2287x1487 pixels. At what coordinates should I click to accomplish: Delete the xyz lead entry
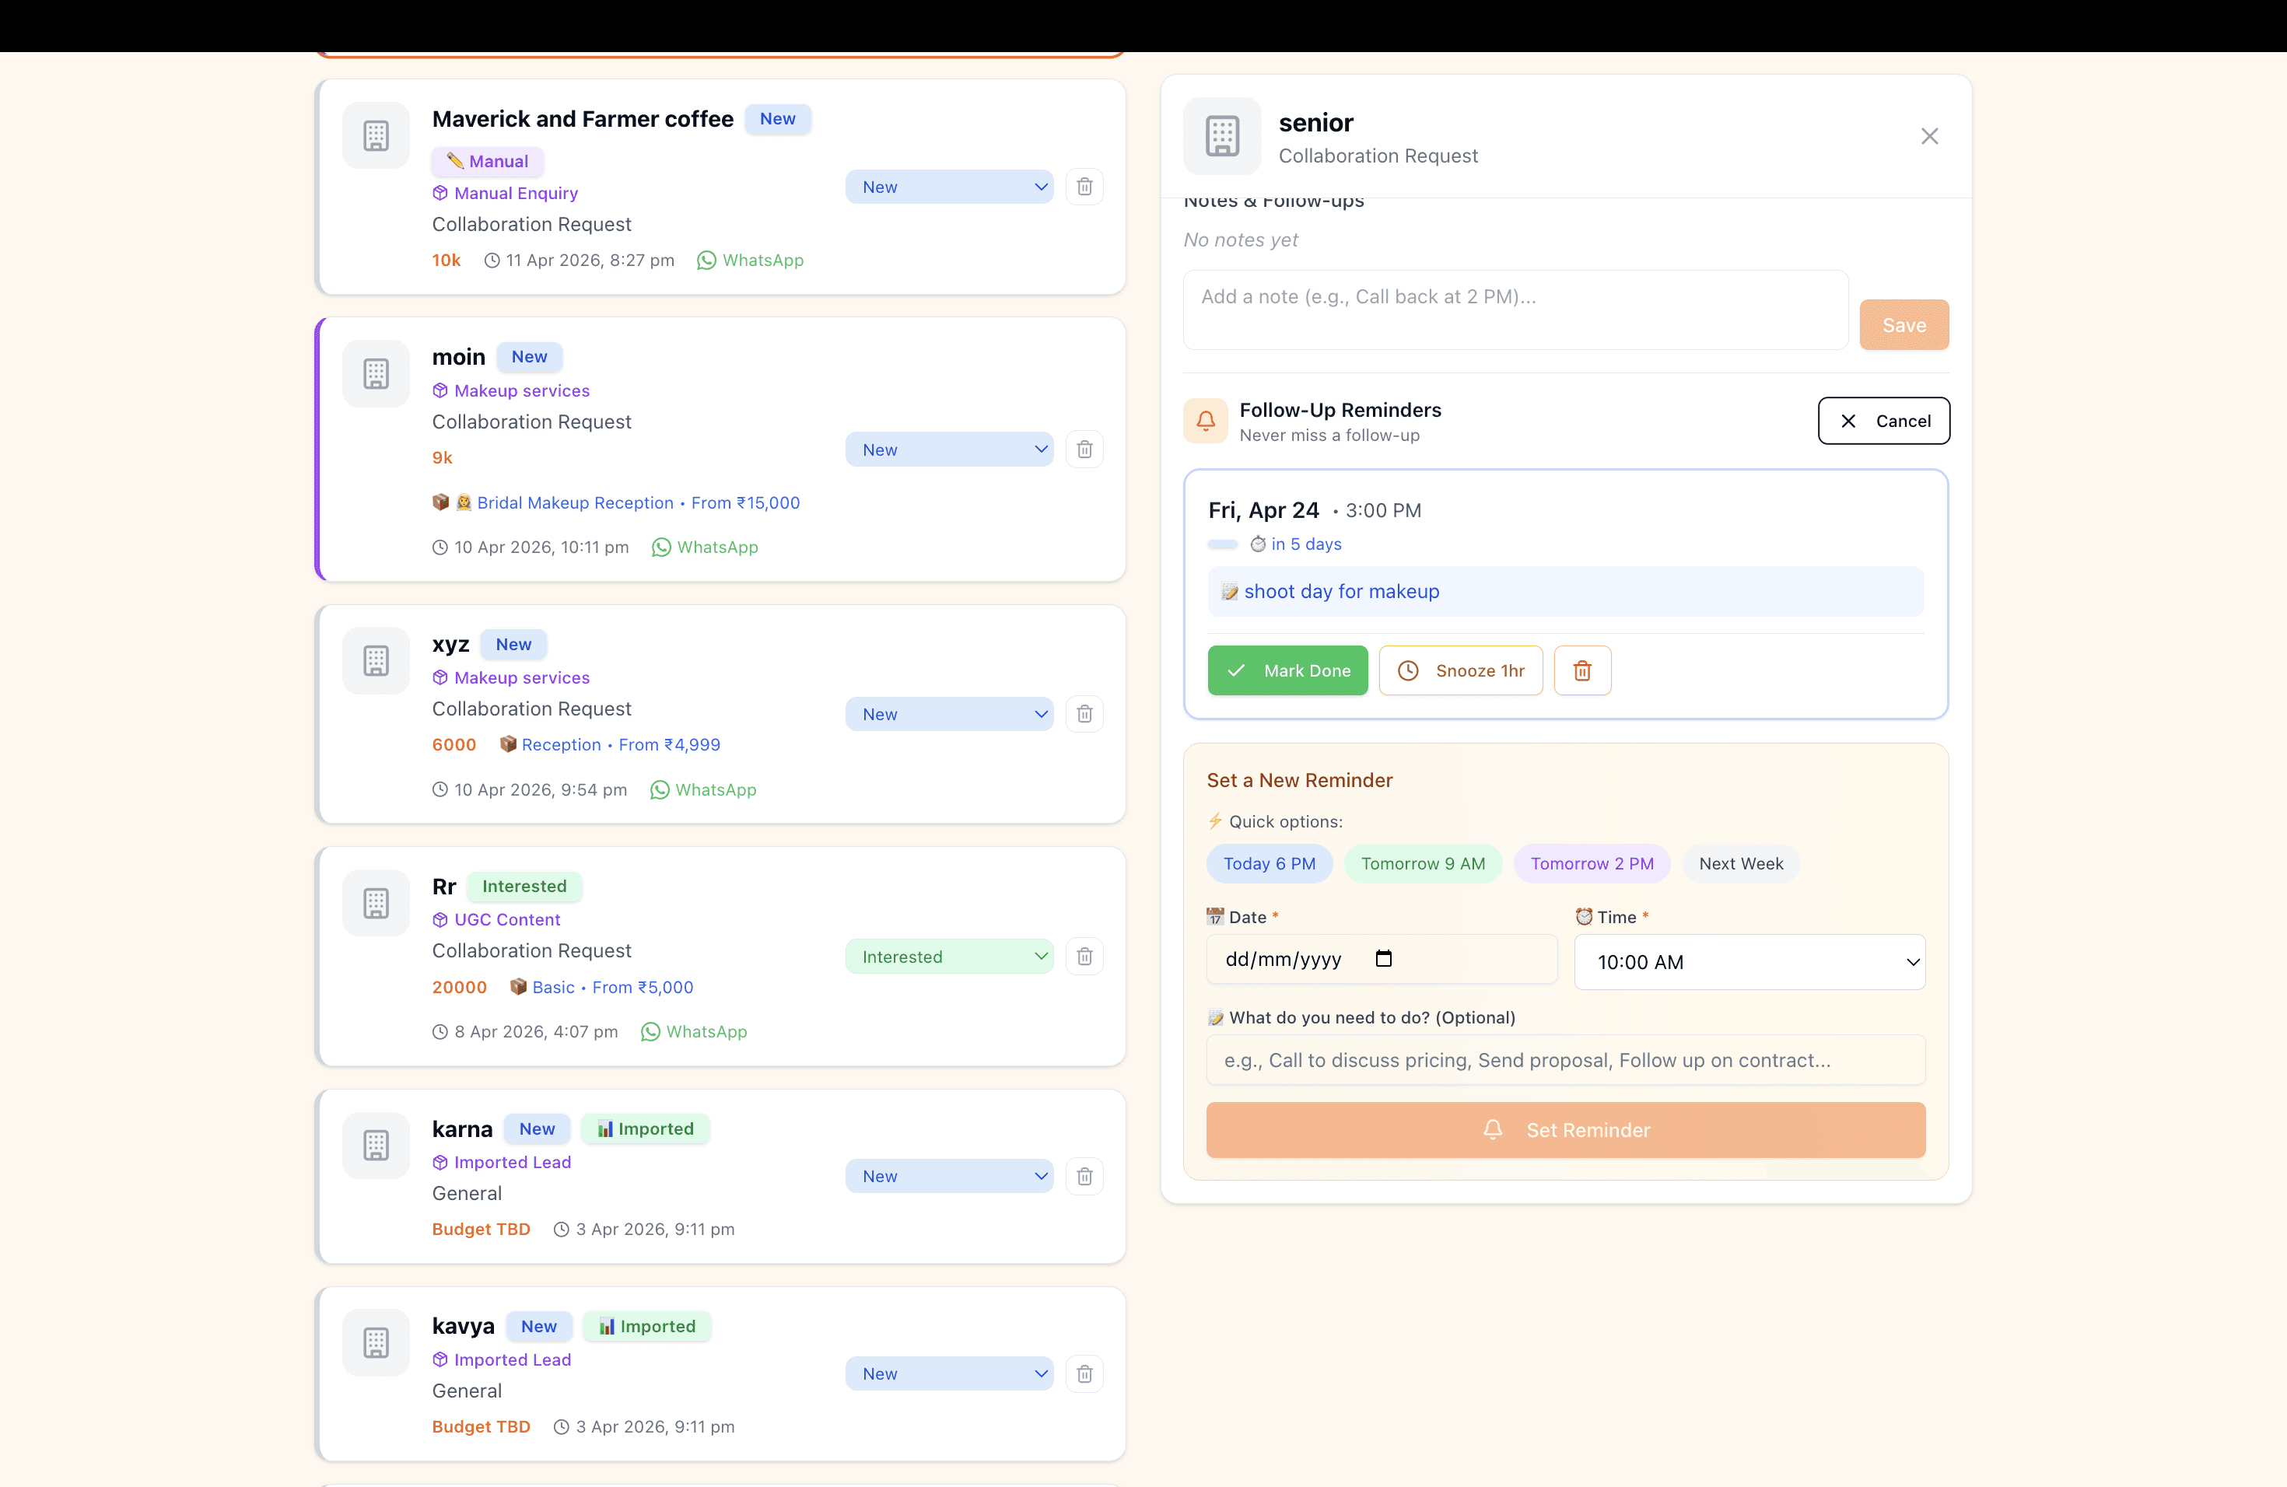pos(1084,714)
